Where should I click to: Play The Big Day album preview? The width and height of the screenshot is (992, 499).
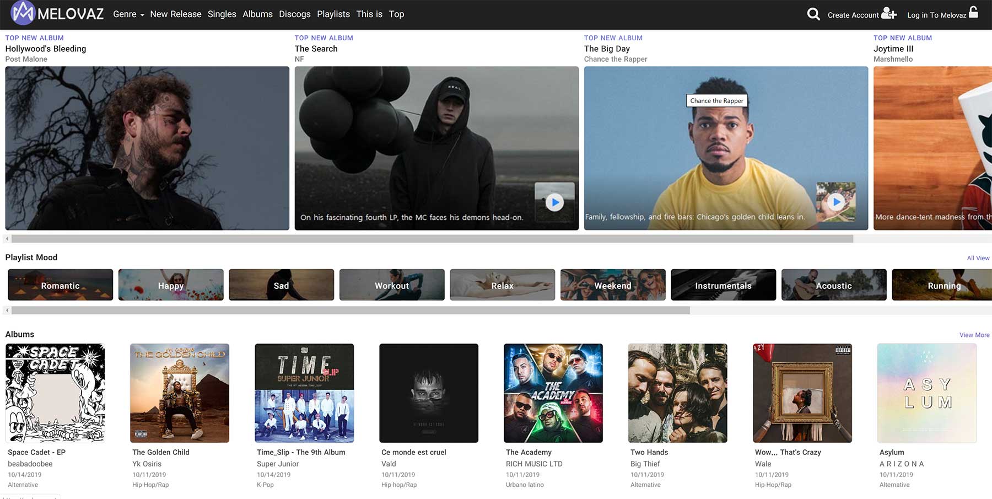click(836, 202)
